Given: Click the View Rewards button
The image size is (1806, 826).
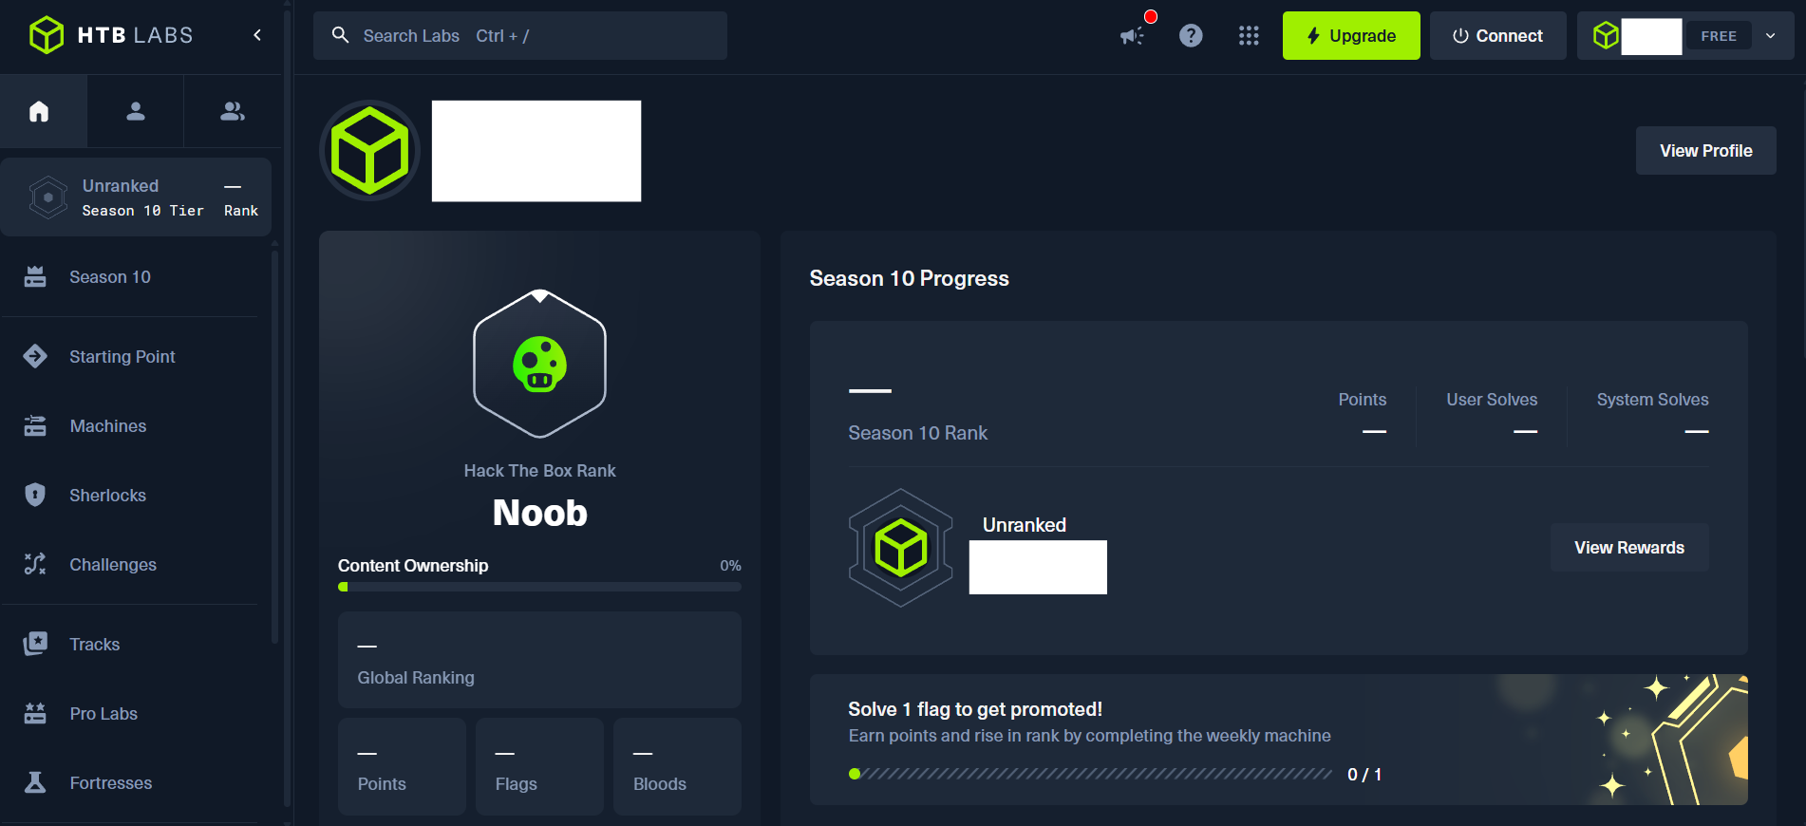Looking at the screenshot, I should (x=1629, y=548).
